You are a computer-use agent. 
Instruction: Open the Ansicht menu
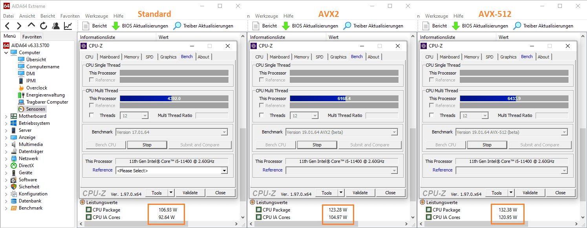[27, 16]
